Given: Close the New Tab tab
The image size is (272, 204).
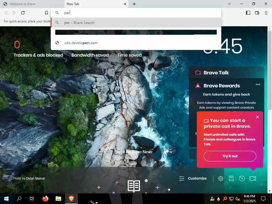Looking at the screenshot, I should [125, 4].
